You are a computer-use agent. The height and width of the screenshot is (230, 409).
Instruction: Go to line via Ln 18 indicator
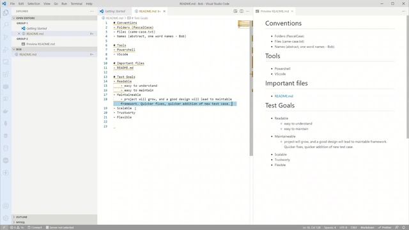click(x=311, y=227)
